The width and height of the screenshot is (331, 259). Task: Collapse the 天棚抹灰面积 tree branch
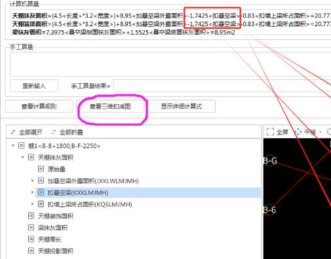(22, 157)
